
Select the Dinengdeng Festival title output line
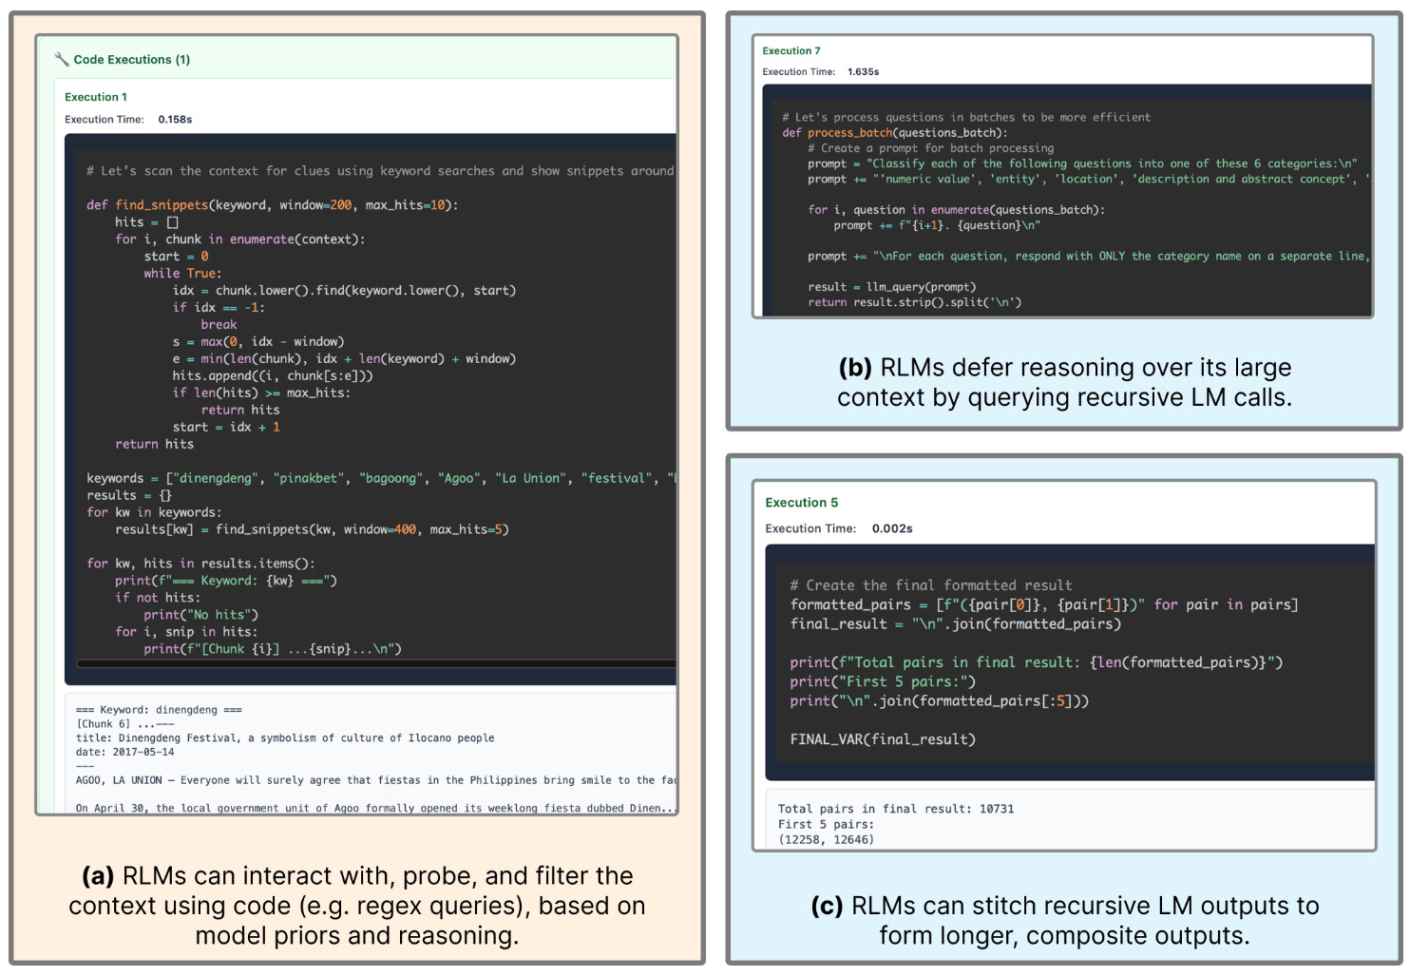tap(285, 738)
